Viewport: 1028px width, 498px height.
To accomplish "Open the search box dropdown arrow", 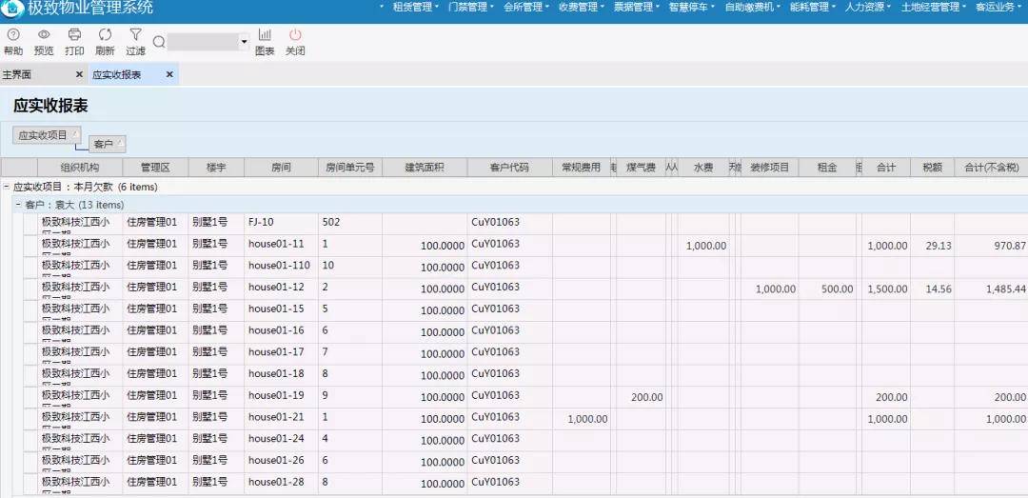I will [x=245, y=42].
